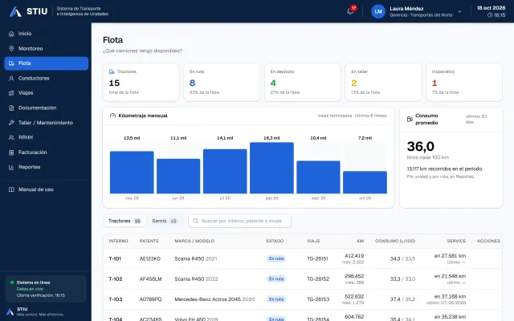Click the STIU logo in header
514x321 pixels.
[28, 11]
